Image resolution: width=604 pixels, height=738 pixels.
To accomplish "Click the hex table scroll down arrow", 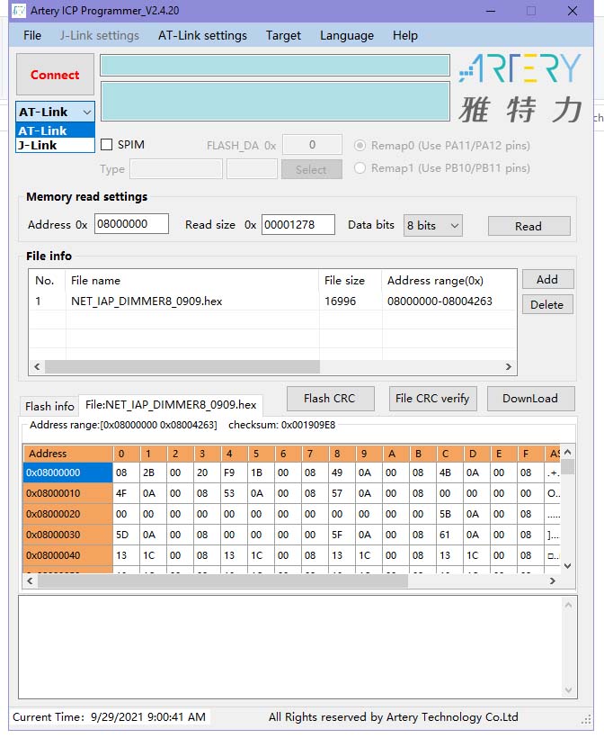I will (x=567, y=565).
